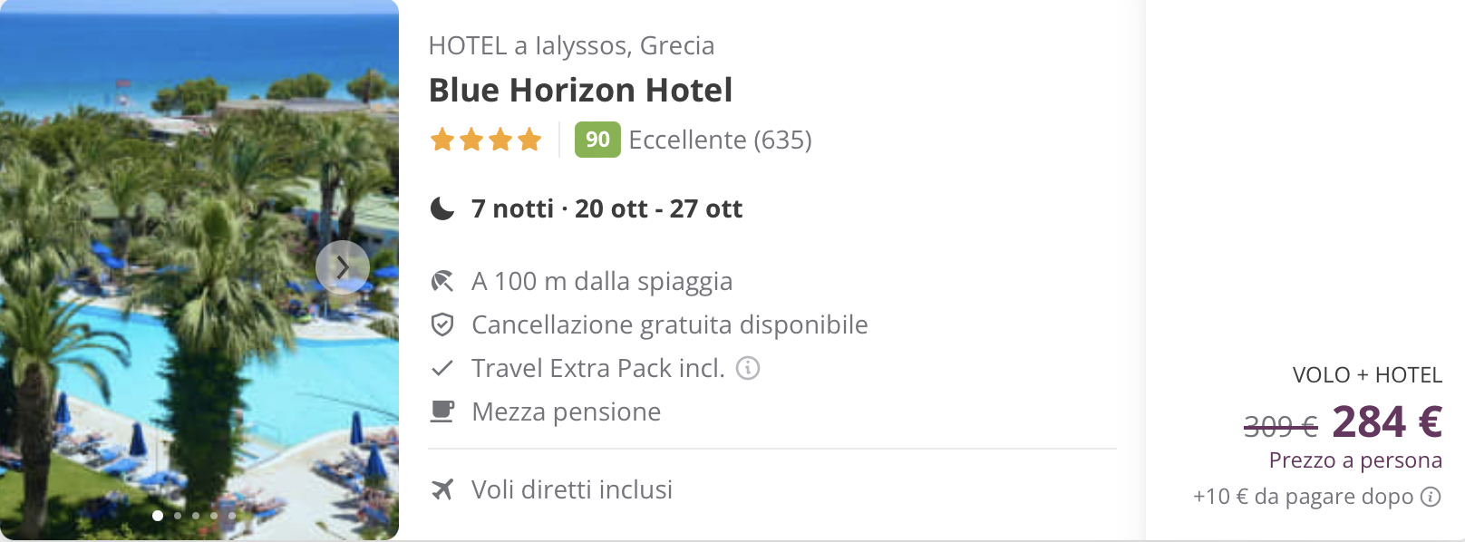The width and height of the screenshot is (1465, 542).
Task: Select the third carousel photo dot
Action: (x=196, y=516)
